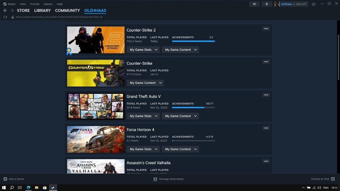Click Grand Theft Auto V achievements progress bar

[193, 107]
